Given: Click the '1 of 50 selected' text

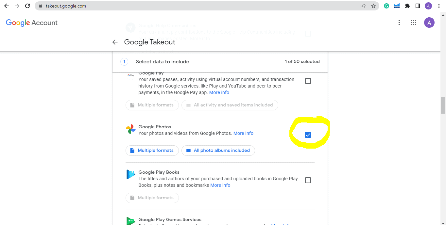Looking at the screenshot, I should click(x=302, y=61).
